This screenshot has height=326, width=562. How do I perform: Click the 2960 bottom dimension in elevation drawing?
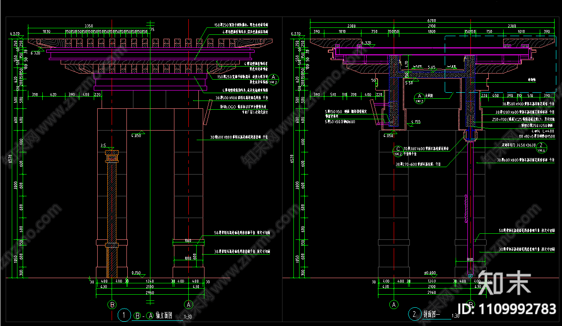(150, 292)
